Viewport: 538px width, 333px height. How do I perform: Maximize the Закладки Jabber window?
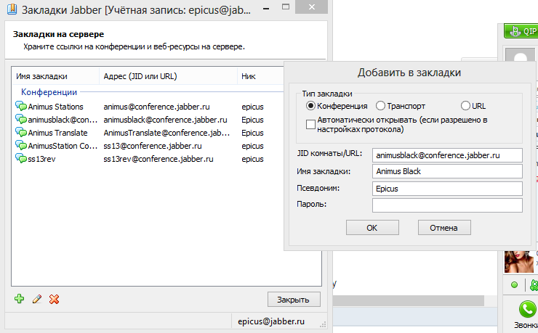point(286,7)
